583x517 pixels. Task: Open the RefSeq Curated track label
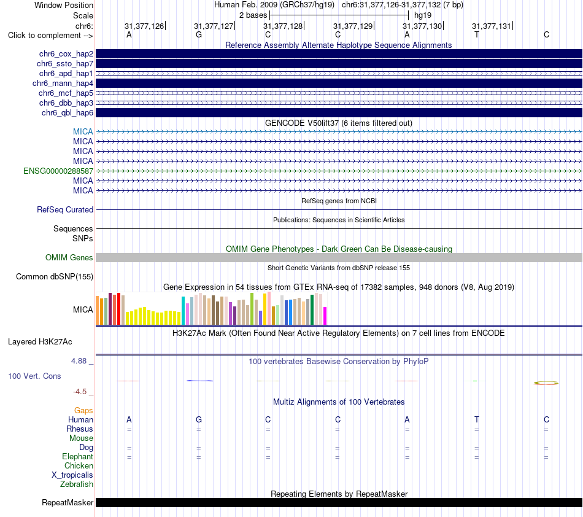click(x=65, y=210)
